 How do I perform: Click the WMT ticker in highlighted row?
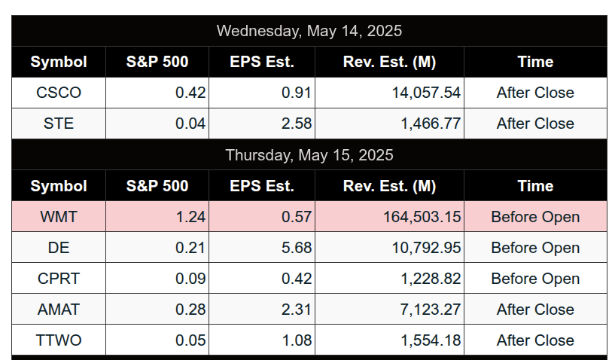pyautogui.click(x=59, y=217)
